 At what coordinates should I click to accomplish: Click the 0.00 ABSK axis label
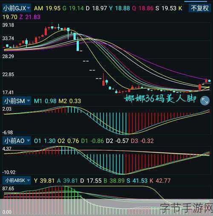coord(7,212)
